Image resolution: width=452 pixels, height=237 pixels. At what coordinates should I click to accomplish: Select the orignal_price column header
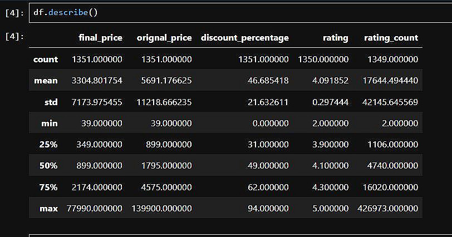point(164,38)
